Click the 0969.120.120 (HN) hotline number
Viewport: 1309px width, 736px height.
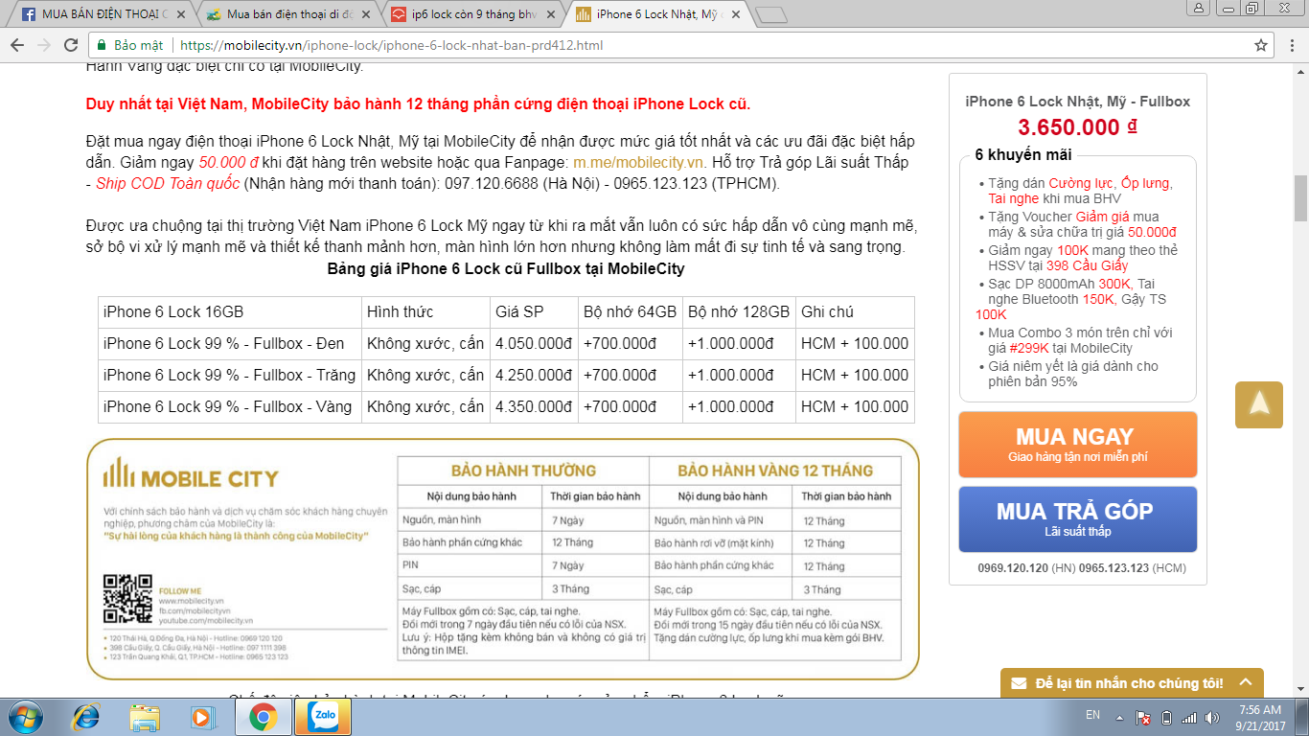1026,567
